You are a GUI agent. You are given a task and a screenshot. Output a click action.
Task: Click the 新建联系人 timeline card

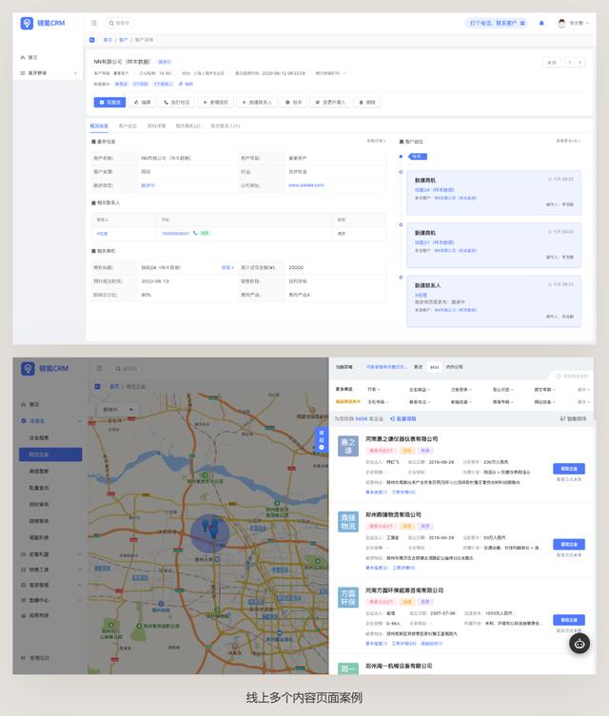click(494, 300)
